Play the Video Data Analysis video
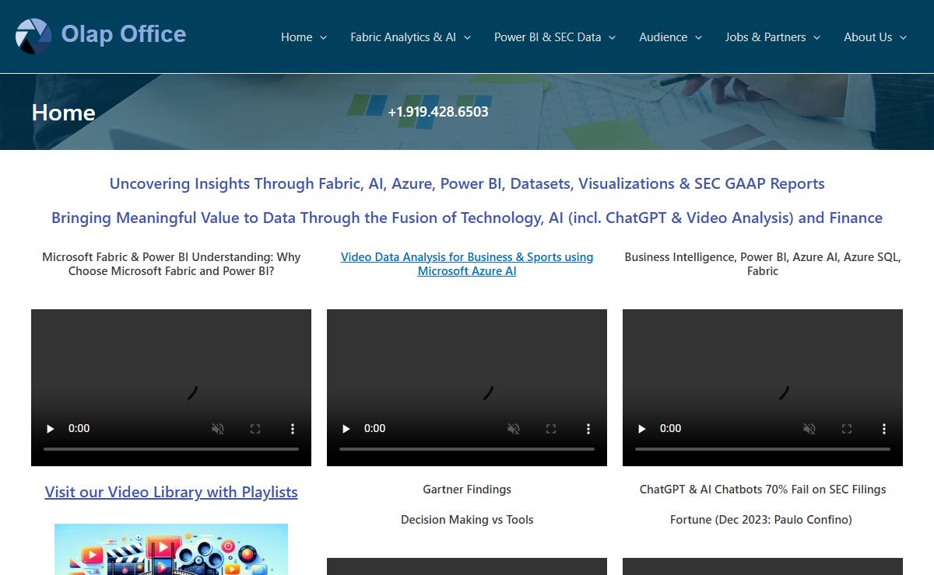 (x=346, y=428)
